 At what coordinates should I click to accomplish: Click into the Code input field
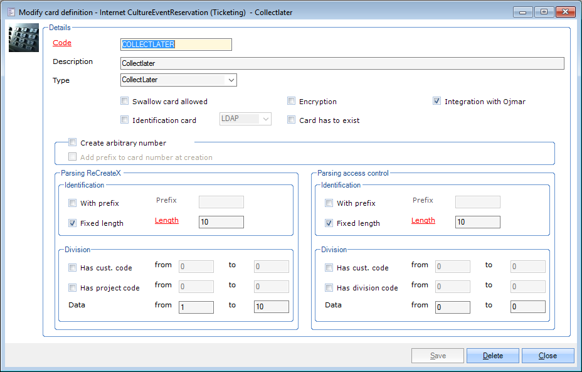click(x=176, y=45)
